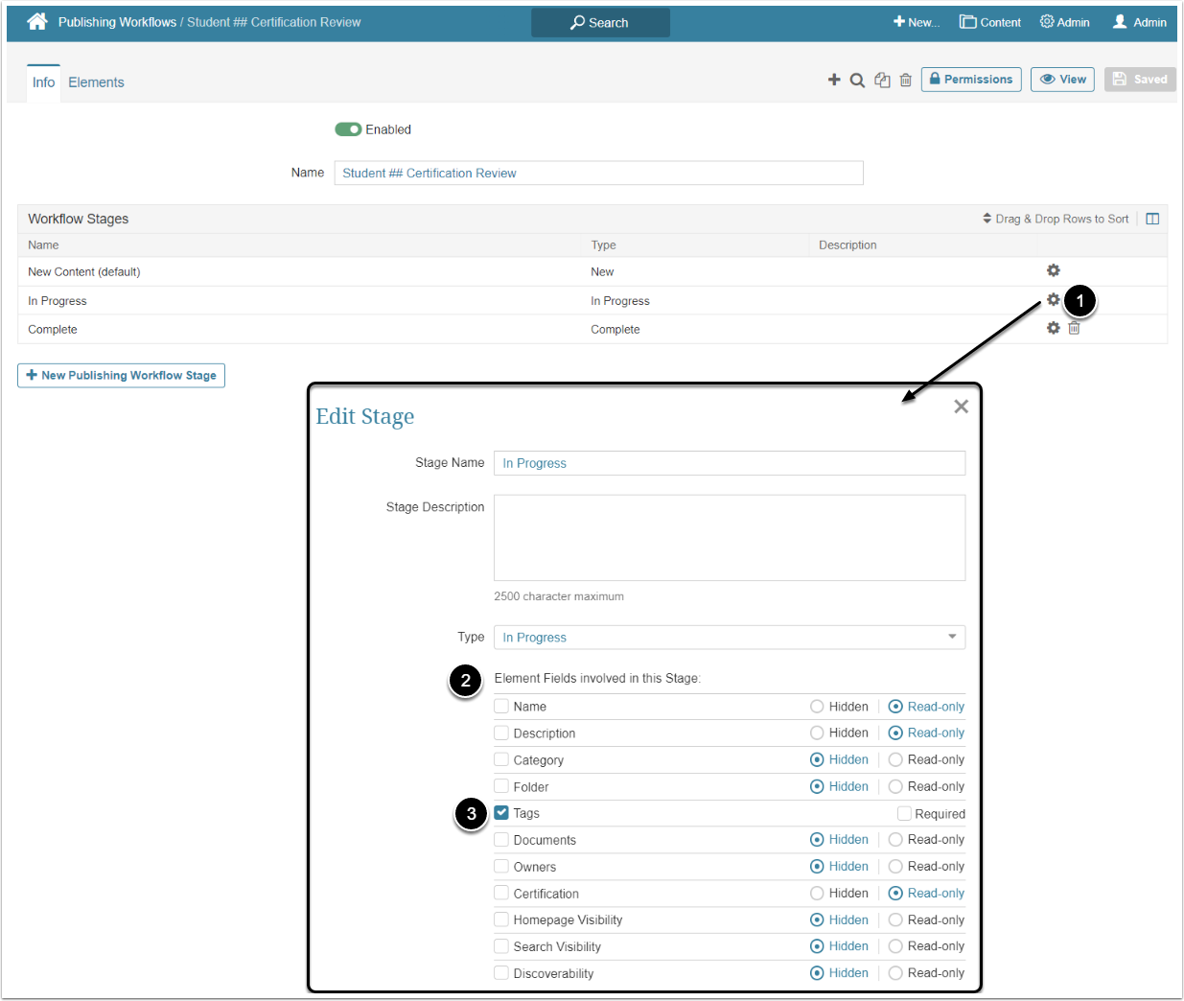The height and width of the screenshot is (1001, 1184).
Task: Click the trash icon in top toolbar
Action: pos(905,81)
